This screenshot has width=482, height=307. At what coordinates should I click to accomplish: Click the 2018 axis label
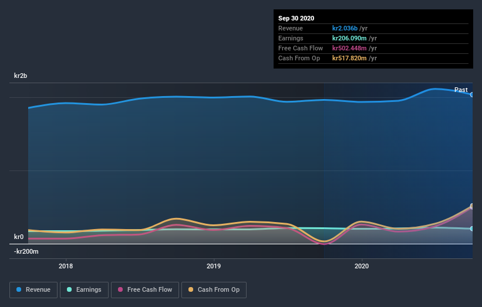point(66,266)
